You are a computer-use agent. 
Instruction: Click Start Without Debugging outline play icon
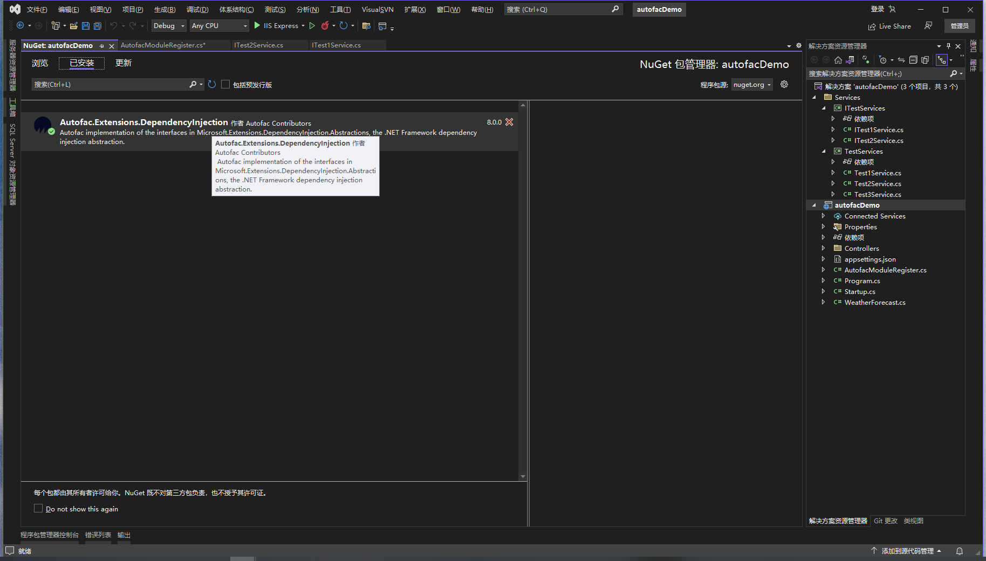coord(312,25)
